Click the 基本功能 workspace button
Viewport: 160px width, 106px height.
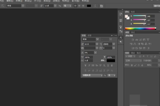tap(156, 6)
